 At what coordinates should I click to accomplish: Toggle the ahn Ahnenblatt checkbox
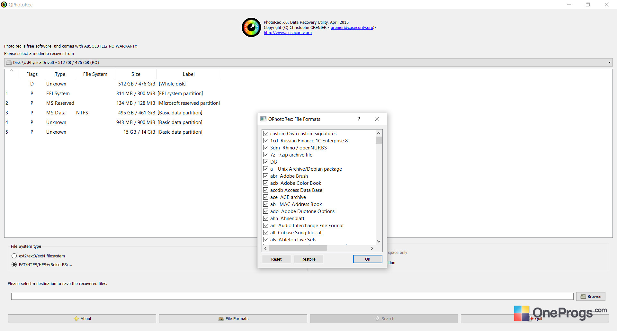pyautogui.click(x=266, y=218)
